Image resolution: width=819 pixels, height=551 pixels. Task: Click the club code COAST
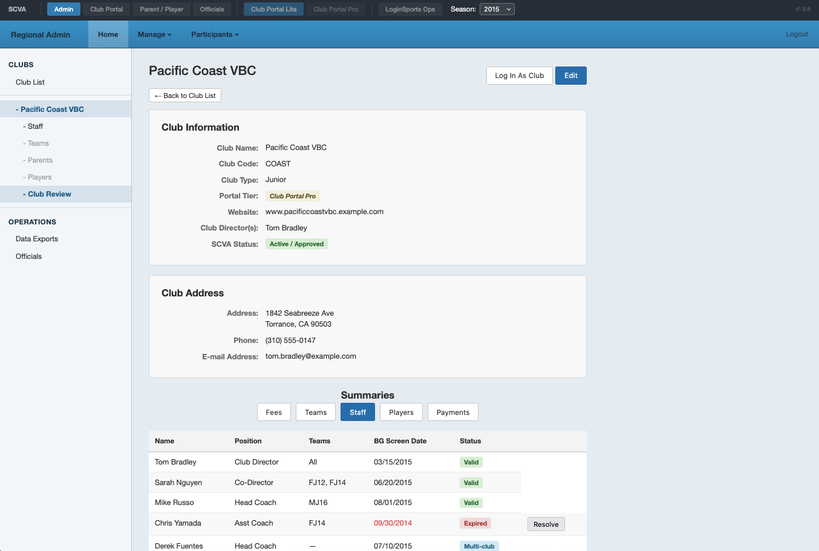pyautogui.click(x=278, y=164)
